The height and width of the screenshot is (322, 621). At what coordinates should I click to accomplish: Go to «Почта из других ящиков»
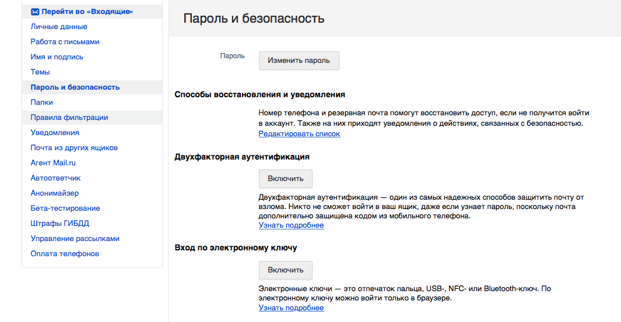tap(74, 148)
